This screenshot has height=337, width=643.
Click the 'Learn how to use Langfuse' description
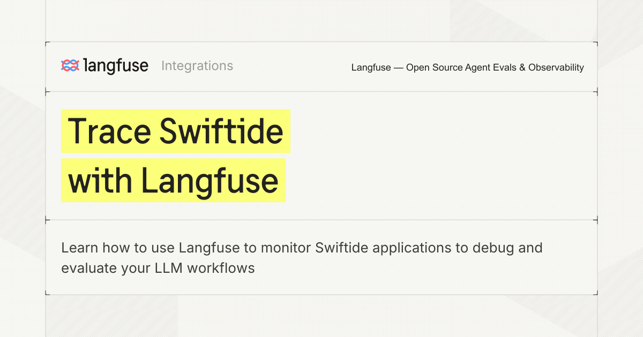click(x=302, y=258)
